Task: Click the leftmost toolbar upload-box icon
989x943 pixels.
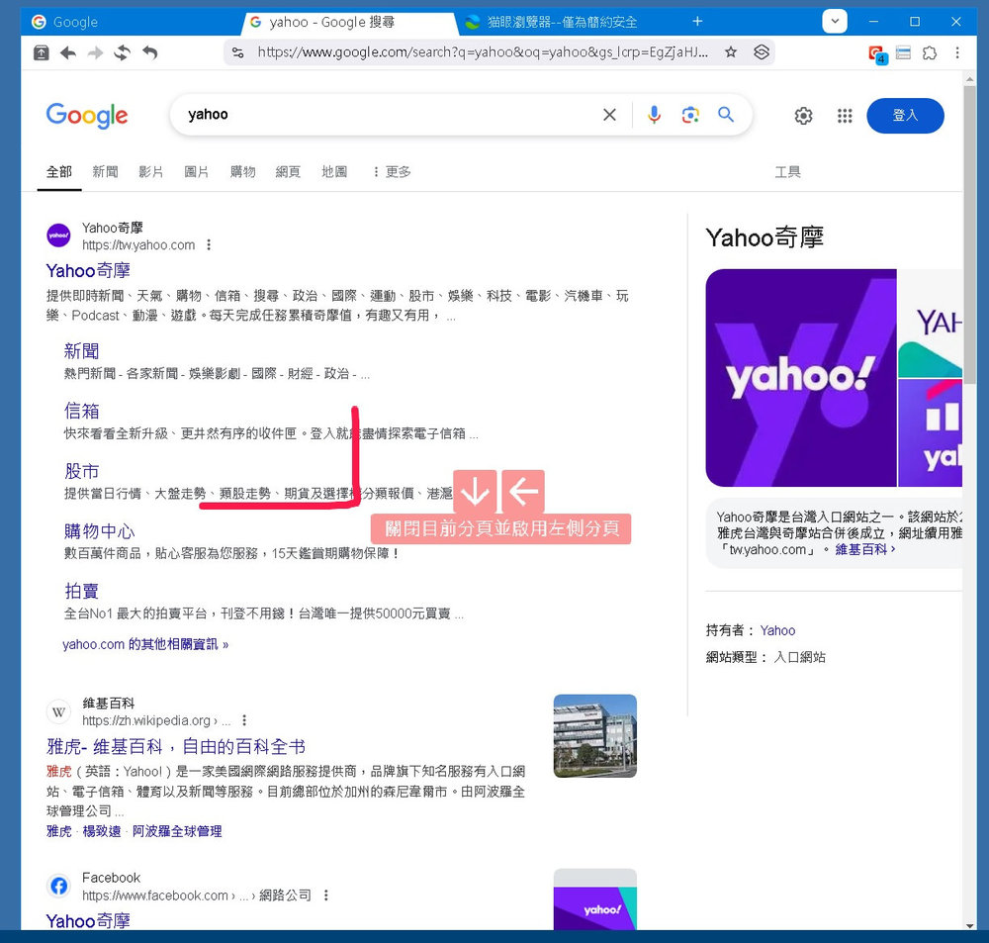Action: point(41,53)
